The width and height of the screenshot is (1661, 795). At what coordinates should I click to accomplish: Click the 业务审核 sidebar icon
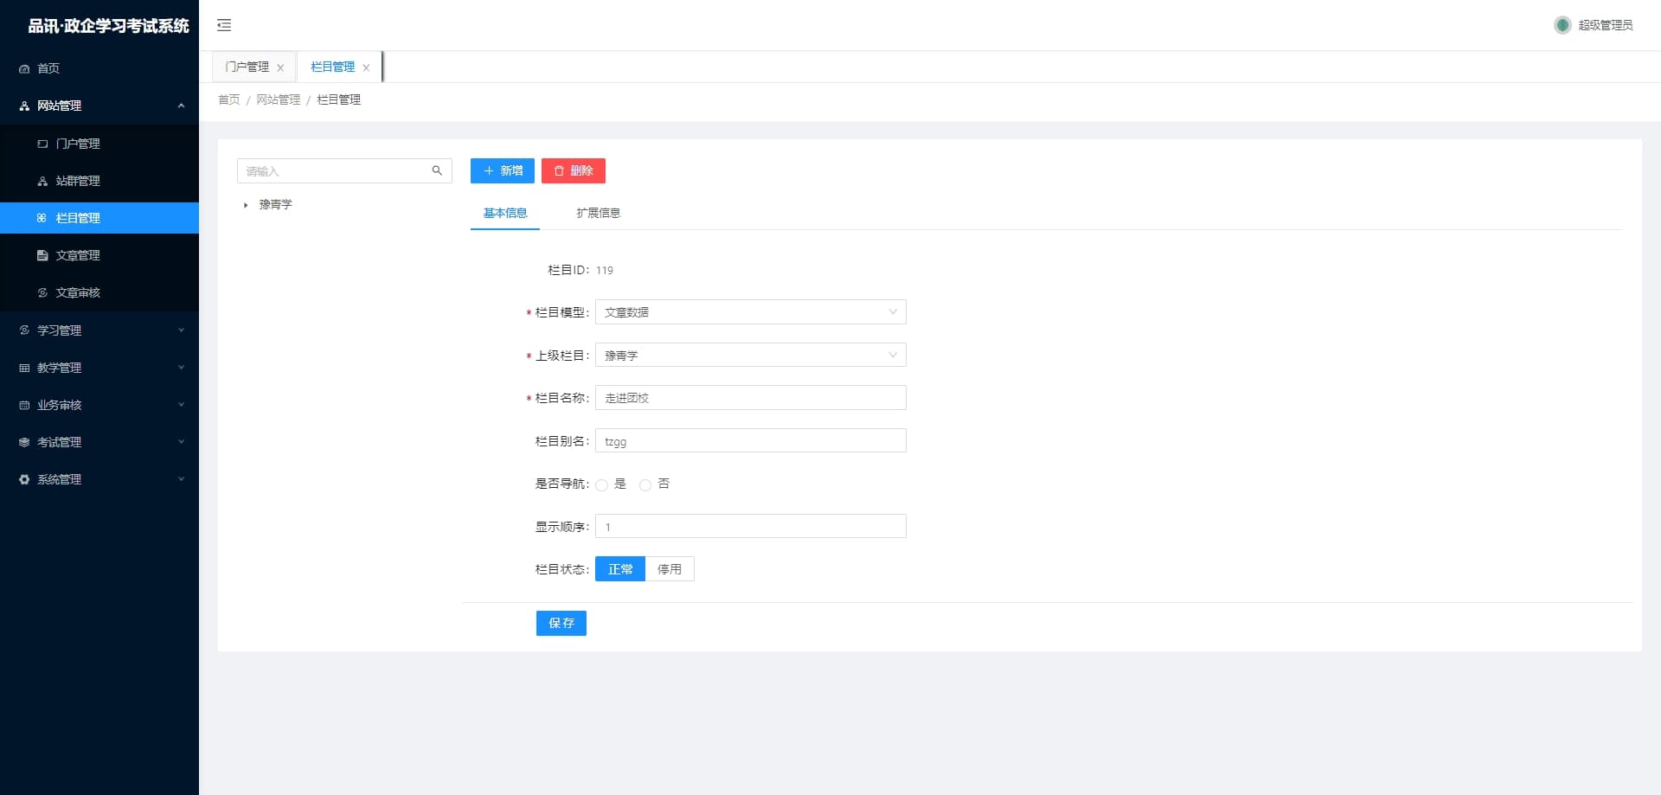24,405
